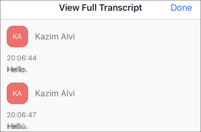201x132 pixels.
Task: Open the first Kazim Alvi speaker name
Action: [x=55, y=36]
